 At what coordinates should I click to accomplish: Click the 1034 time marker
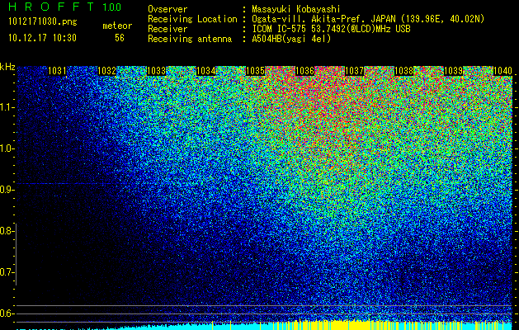pyautogui.click(x=206, y=71)
